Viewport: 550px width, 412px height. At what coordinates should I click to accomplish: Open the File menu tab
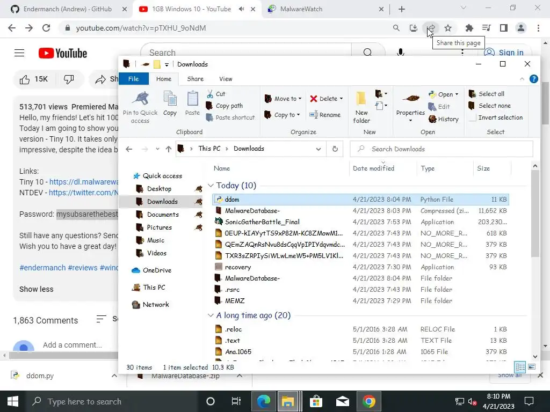pos(134,79)
